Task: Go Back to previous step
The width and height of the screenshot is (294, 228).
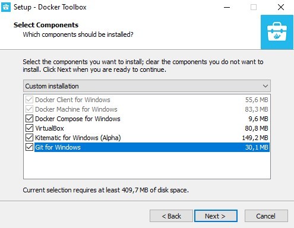Action: coord(171,216)
